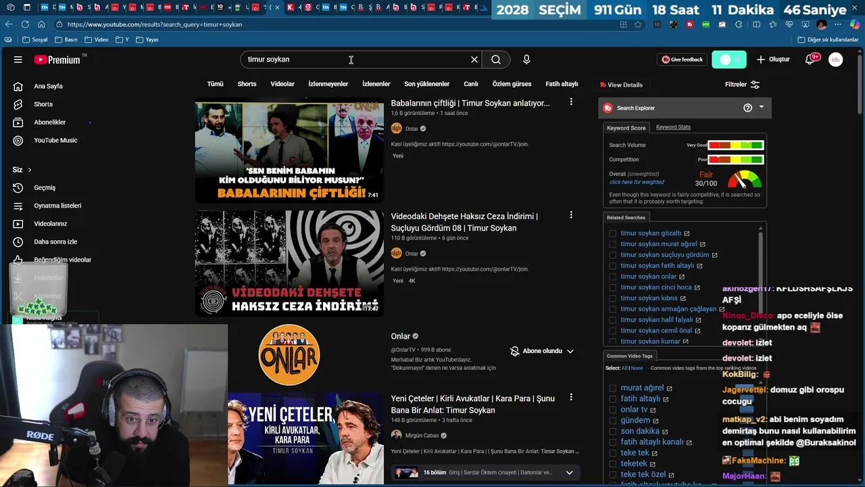This screenshot has width=865, height=487.
Task: Click the browser back arrow
Action: (x=9, y=24)
